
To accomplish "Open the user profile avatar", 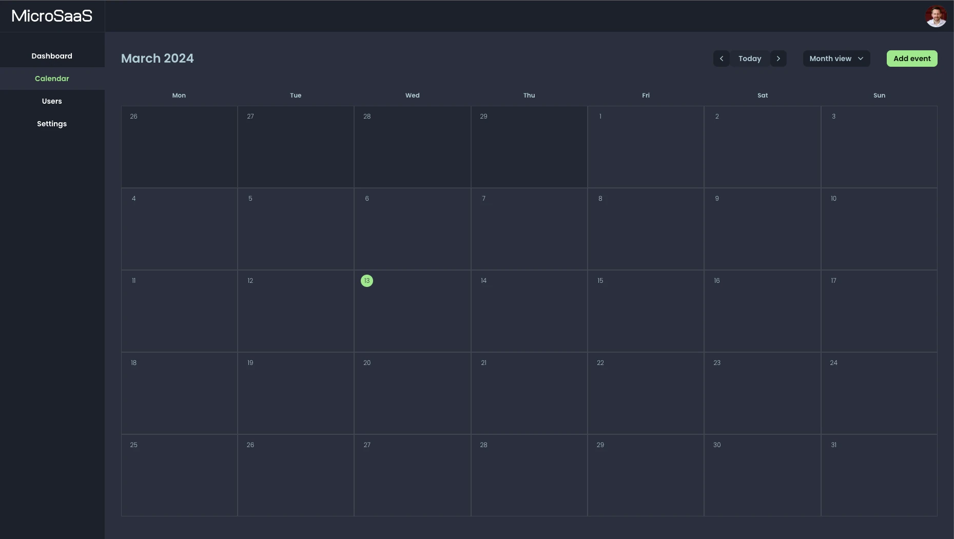I will 936,16.
